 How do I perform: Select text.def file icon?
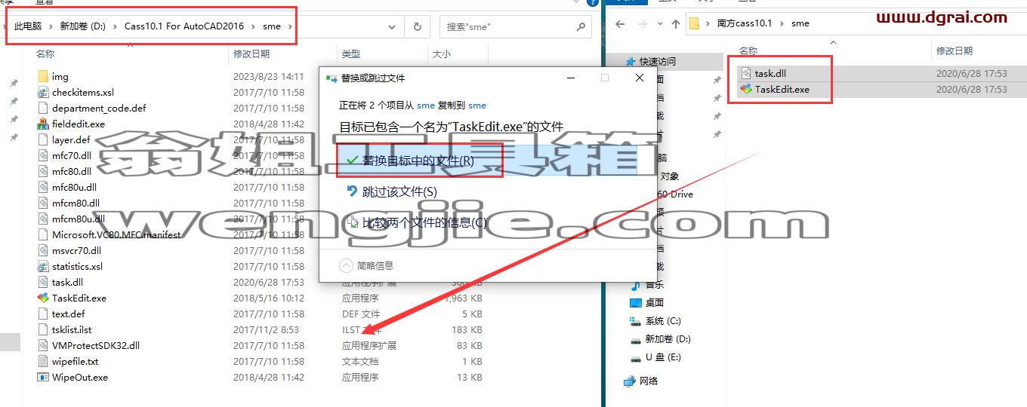43,314
